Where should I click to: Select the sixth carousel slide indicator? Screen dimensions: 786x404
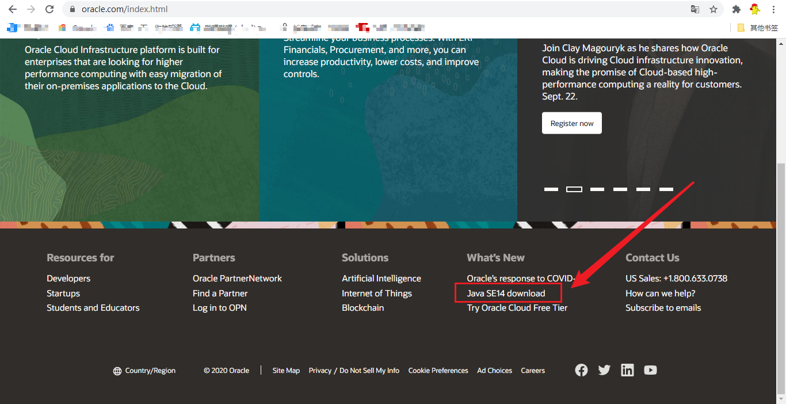tap(666, 189)
